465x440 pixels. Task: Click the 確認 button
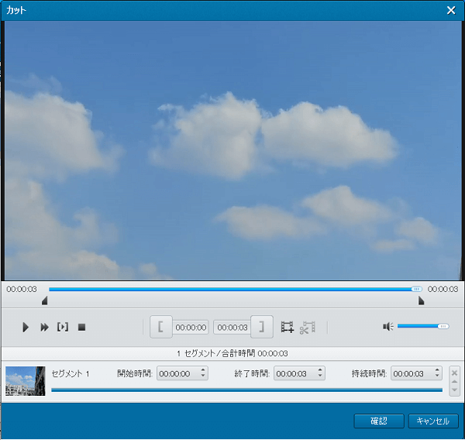(x=379, y=421)
